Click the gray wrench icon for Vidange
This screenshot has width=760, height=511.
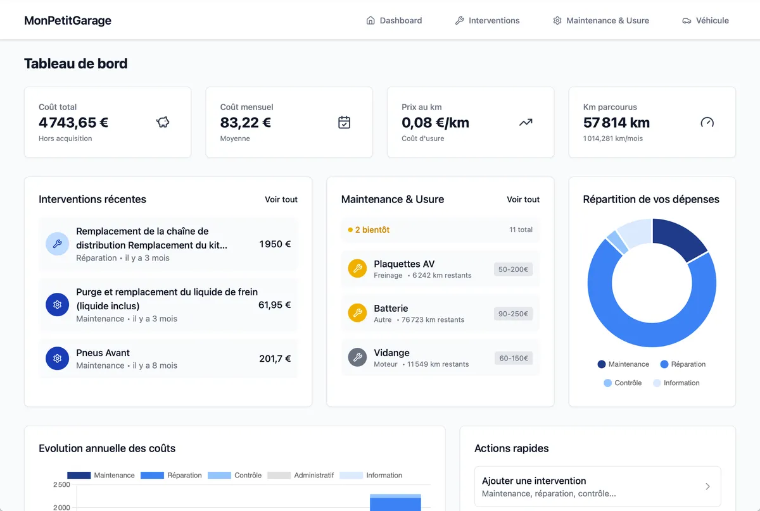[x=358, y=357]
